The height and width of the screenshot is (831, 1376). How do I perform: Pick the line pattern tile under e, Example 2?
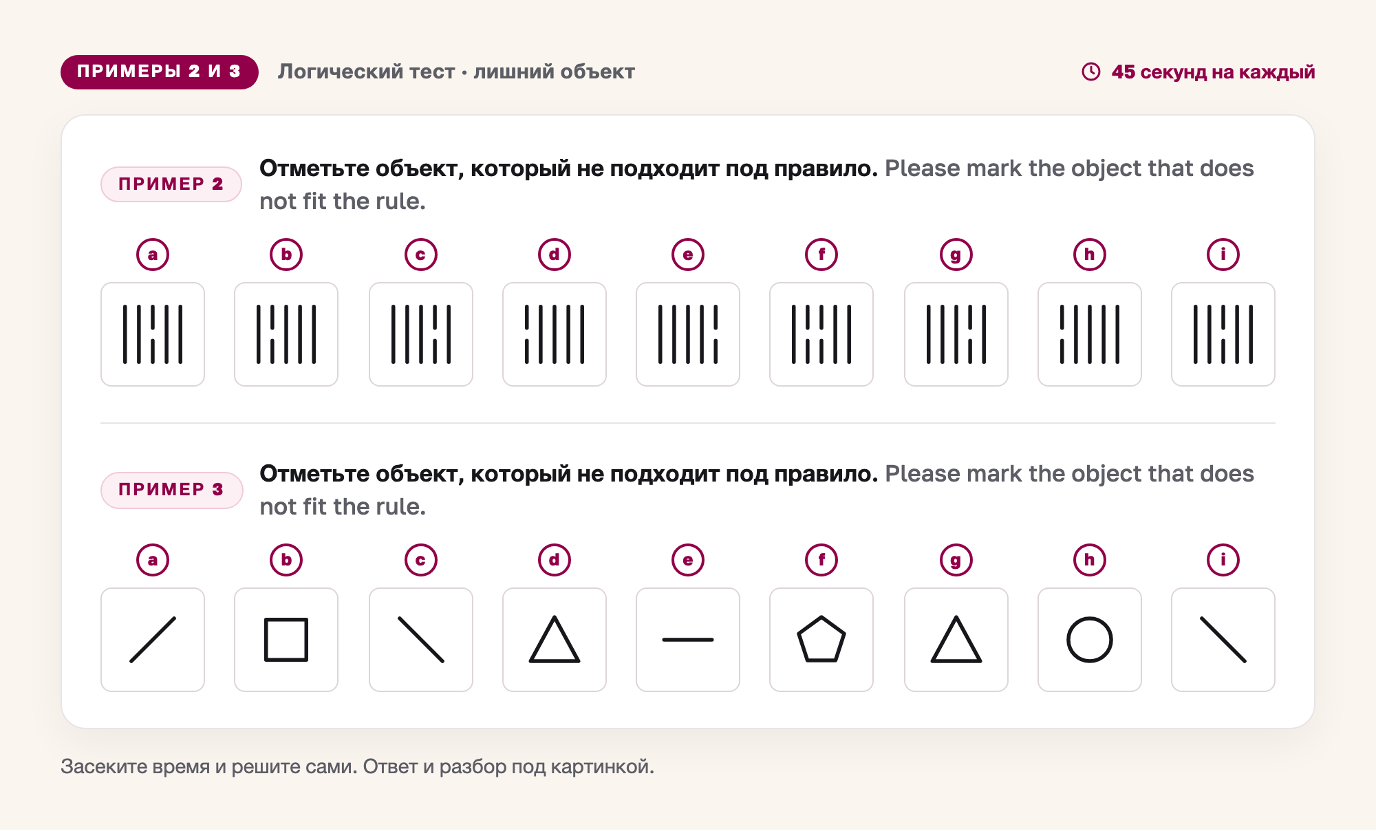tap(688, 334)
